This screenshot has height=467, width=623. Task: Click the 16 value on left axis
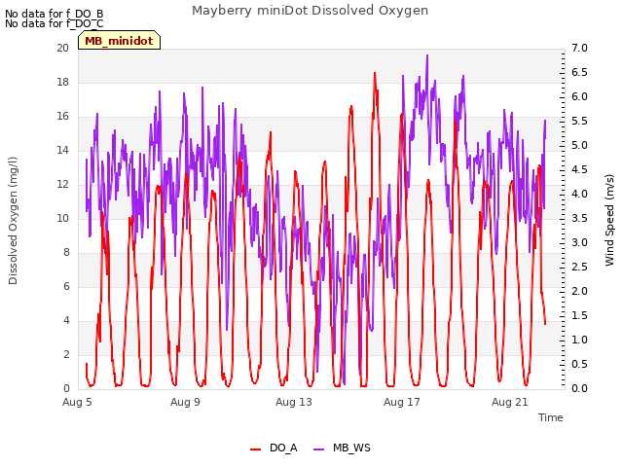click(62, 117)
